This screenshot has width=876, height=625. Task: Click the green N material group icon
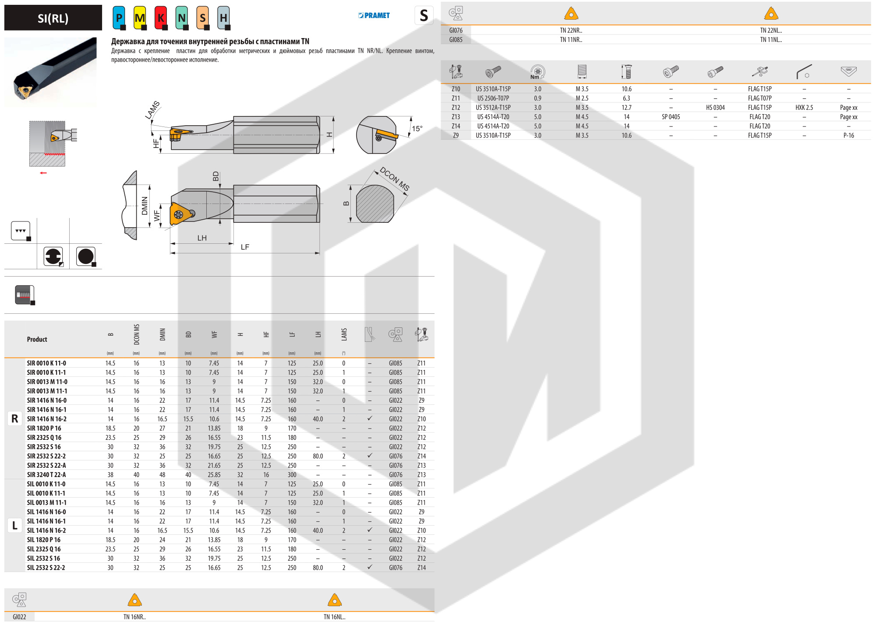click(182, 18)
